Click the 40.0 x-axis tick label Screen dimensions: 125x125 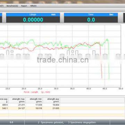coord(89,89)
